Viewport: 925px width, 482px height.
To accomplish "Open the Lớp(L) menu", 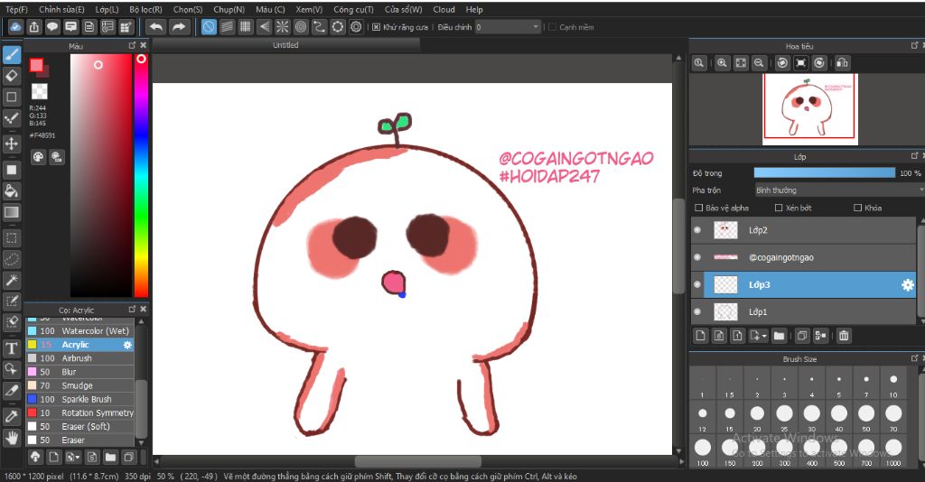I will pos(107,9).
